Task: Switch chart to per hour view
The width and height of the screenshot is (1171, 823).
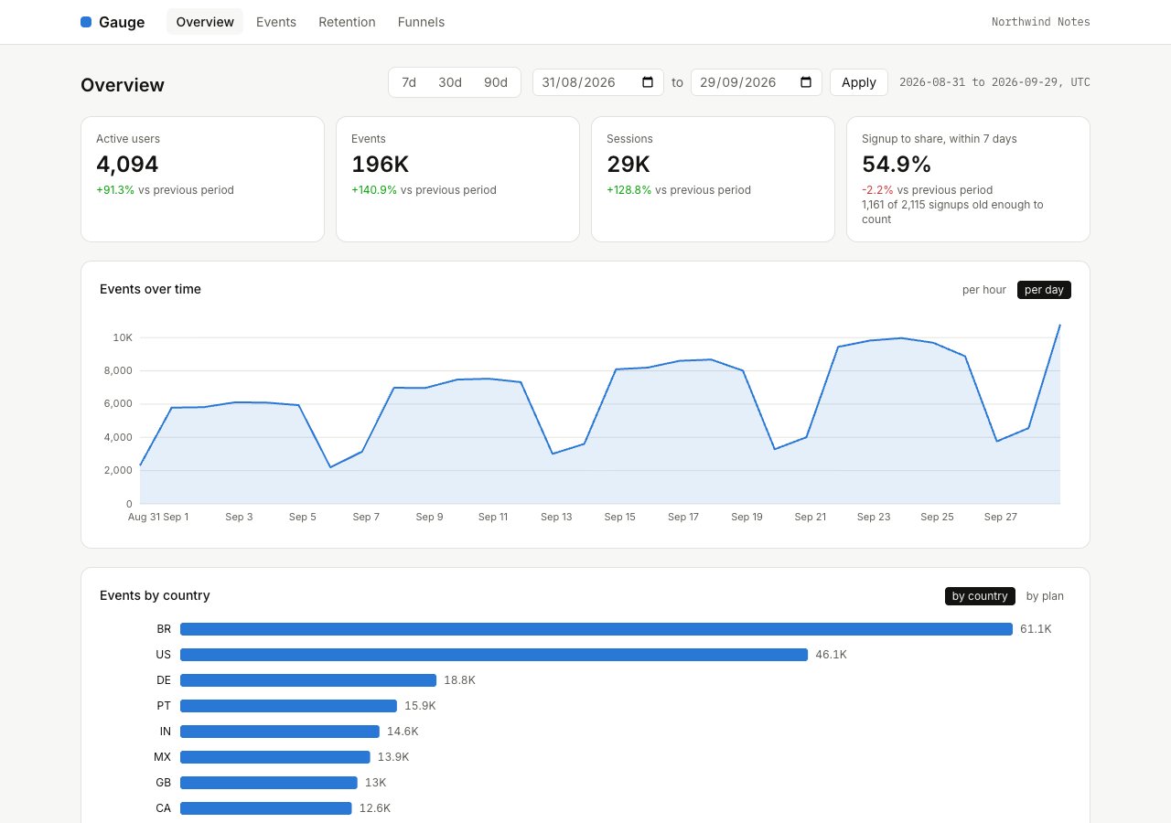Action: tap(984, 290)
